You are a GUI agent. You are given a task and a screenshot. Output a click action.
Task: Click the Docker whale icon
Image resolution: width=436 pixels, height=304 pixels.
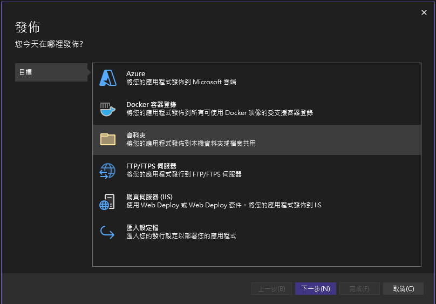click(108, 109)
